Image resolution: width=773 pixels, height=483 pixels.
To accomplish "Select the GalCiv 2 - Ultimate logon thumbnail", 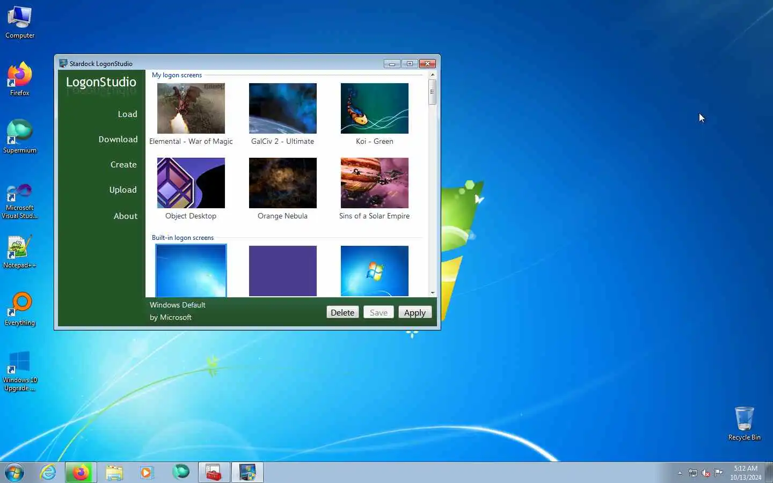I will (x=283, y=108).
